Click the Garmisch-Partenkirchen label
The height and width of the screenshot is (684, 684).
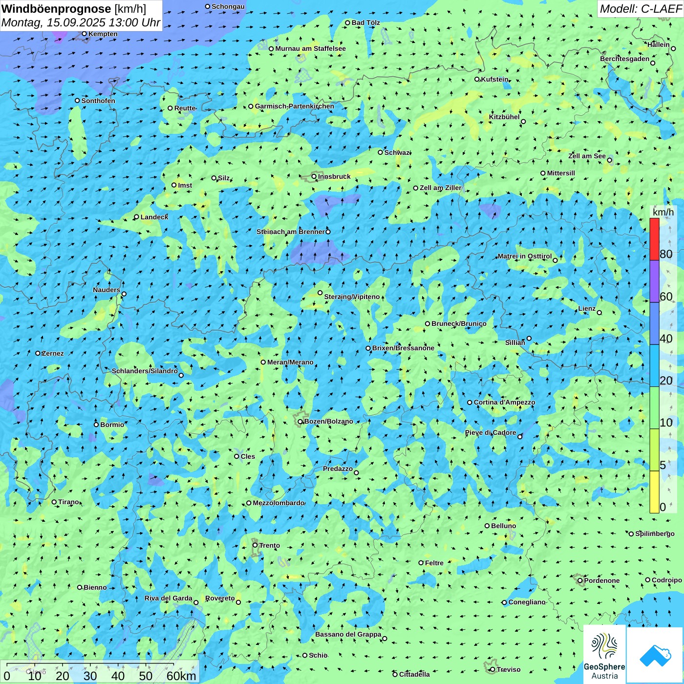[x=295, y=106]
